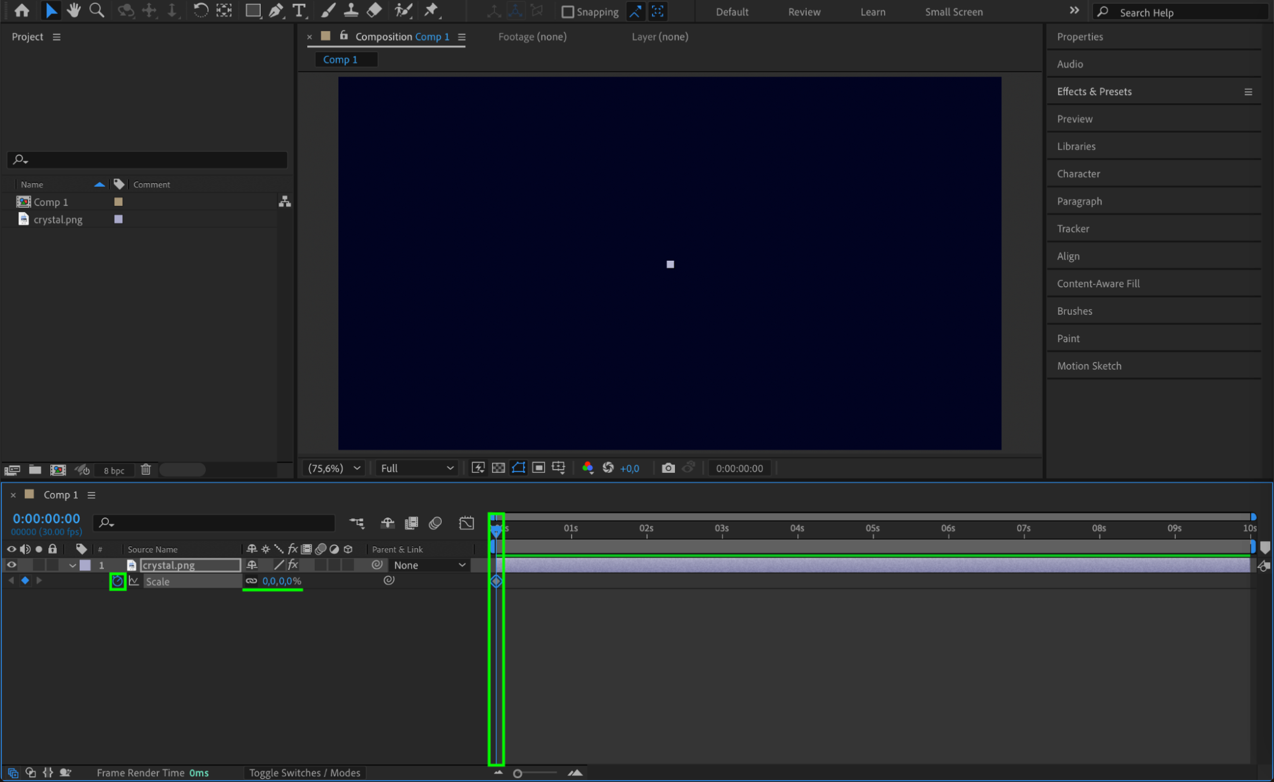The width and height of the screenshot is (1274, 782).
Task: Select the Hand tool
Action: [73, 10]
